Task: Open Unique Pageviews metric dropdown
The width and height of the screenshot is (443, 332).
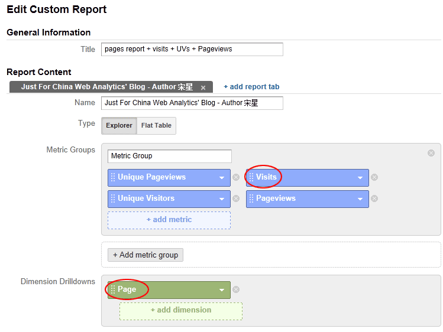Action: (x=222, y=177)
